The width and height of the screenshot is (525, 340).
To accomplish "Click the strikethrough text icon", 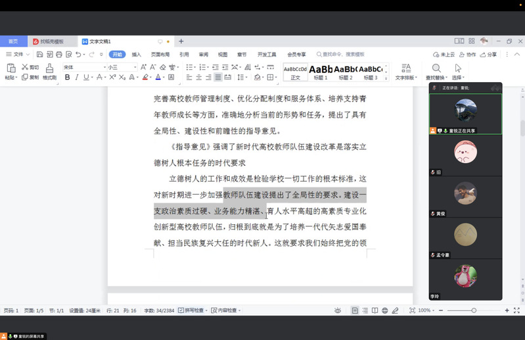I will [99, 78].
